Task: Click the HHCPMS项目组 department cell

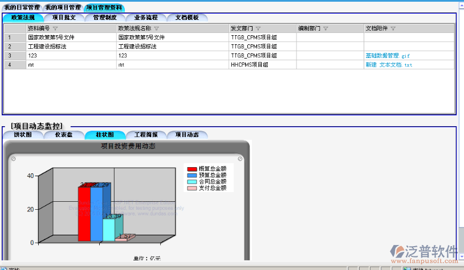Action: pos(263,65)
